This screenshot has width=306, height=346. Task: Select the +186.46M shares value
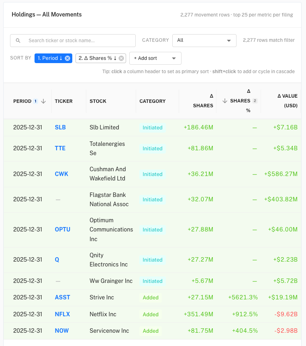(x=198, y=127)
